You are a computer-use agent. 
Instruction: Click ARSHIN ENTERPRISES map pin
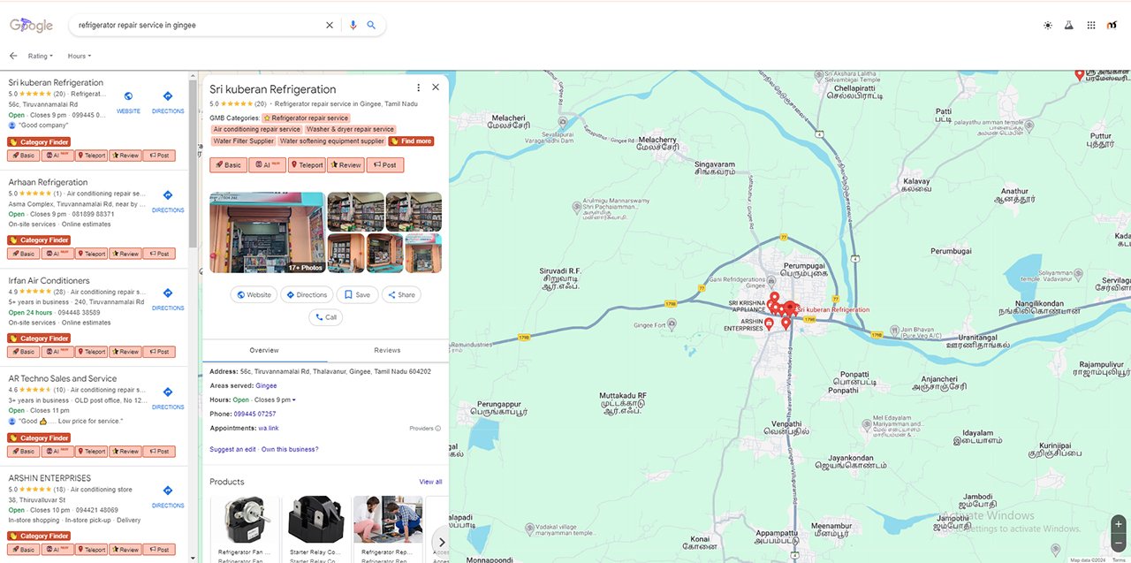pyautogui.click(x=769, y=324)
